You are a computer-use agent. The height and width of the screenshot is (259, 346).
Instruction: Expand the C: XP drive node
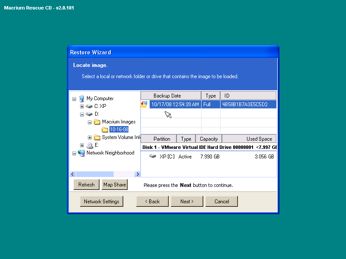click(x=82, y=106)
